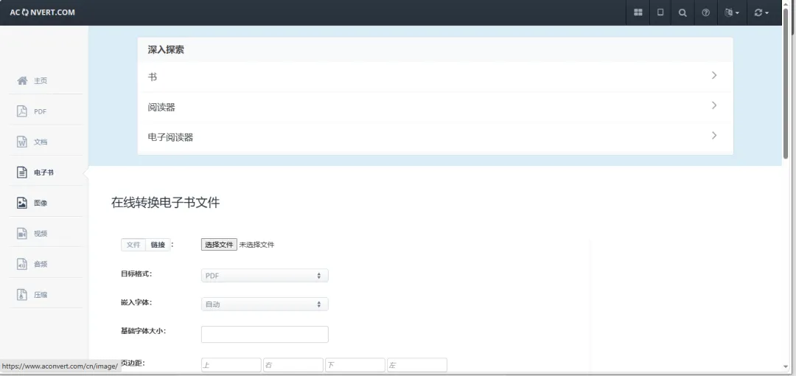Click the 右 margin input field
Viewport: 796px width, 376px height.
click(293, 365)
